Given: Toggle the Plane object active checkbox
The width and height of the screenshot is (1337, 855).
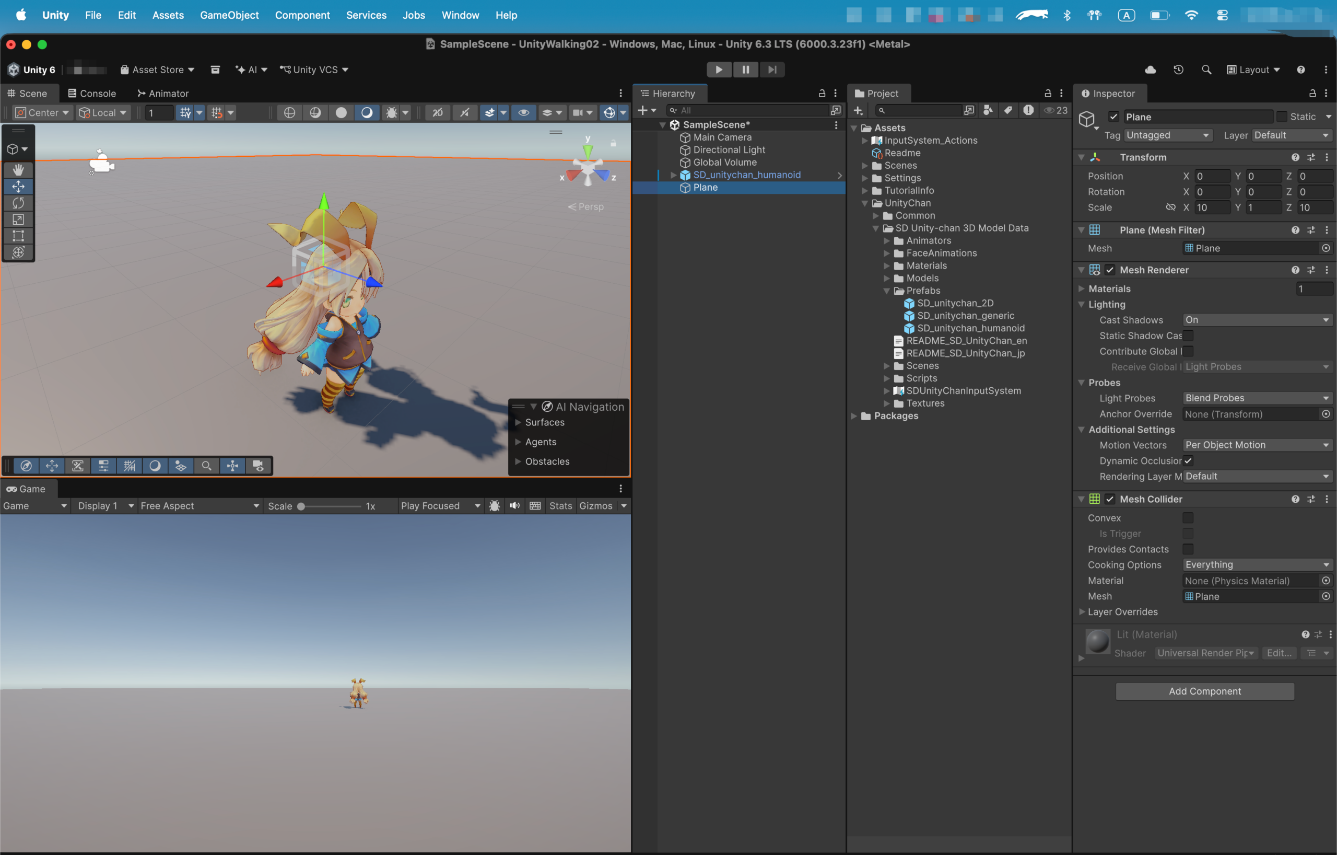Looking at the screenshot, I should tap(1113, 117).
